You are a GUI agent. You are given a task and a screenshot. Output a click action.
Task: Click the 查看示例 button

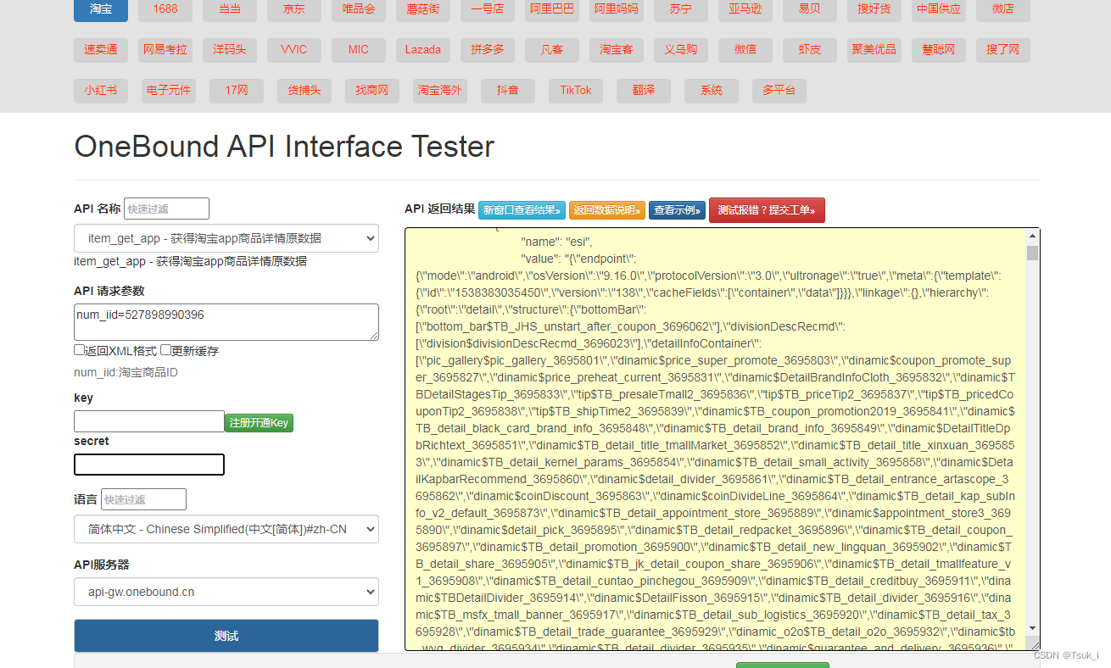(x=677, y=210)
